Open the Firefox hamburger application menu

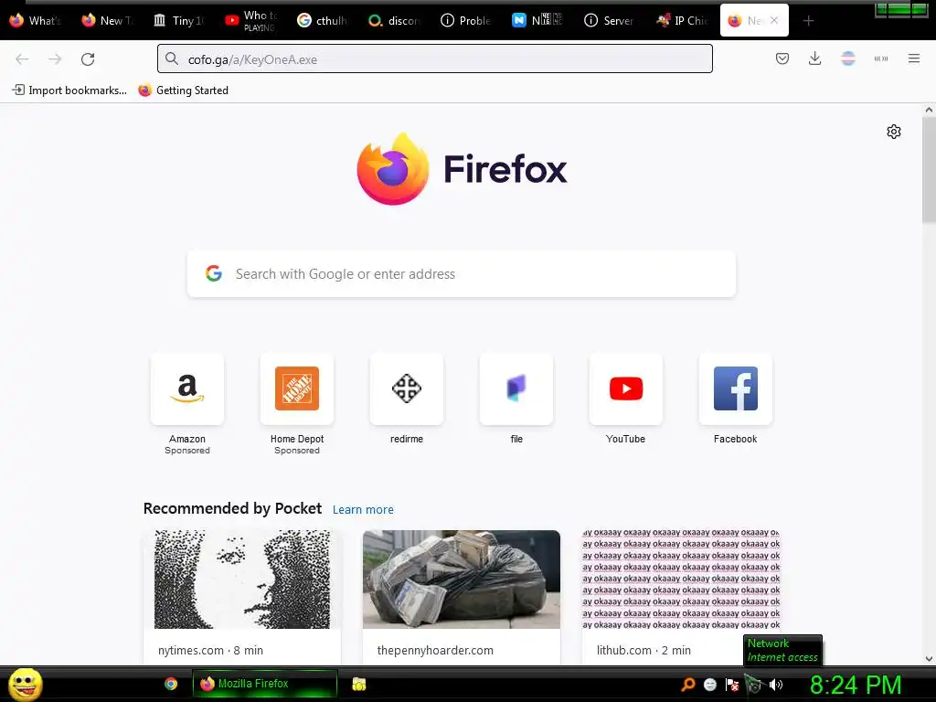pos(913,58)
